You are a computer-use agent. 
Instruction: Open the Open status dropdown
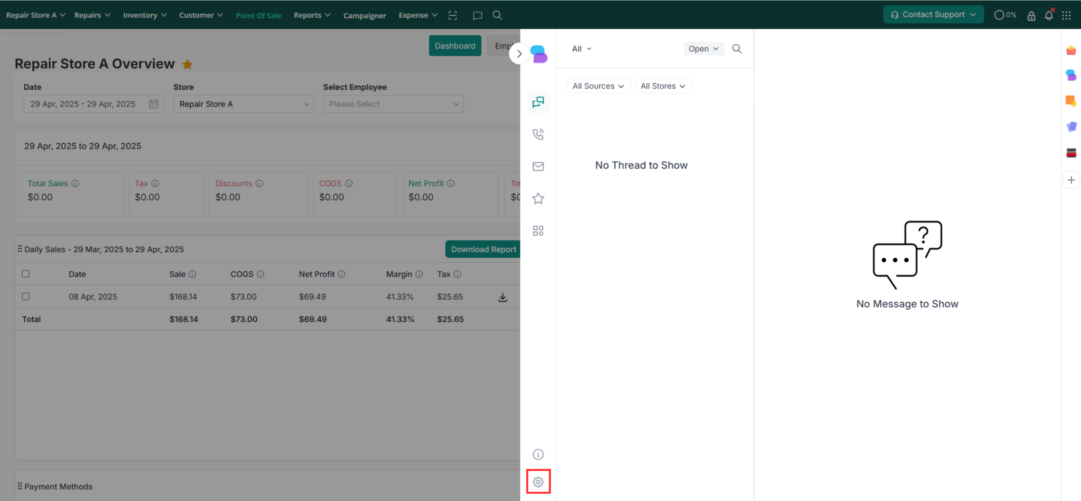703,49
